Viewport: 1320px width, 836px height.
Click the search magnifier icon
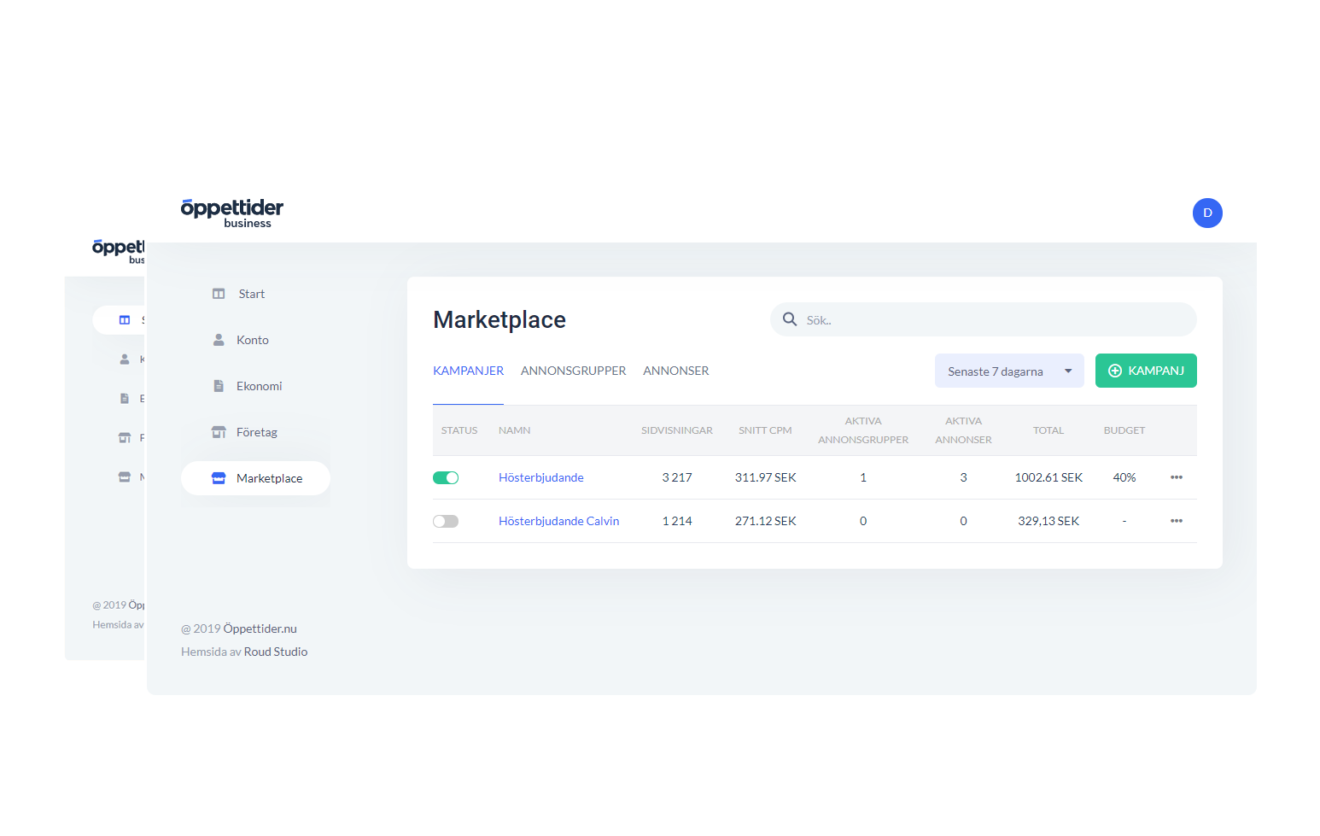tap(790, 319)
